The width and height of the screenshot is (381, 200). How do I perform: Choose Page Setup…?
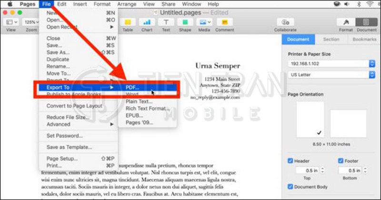coord(79,159)
